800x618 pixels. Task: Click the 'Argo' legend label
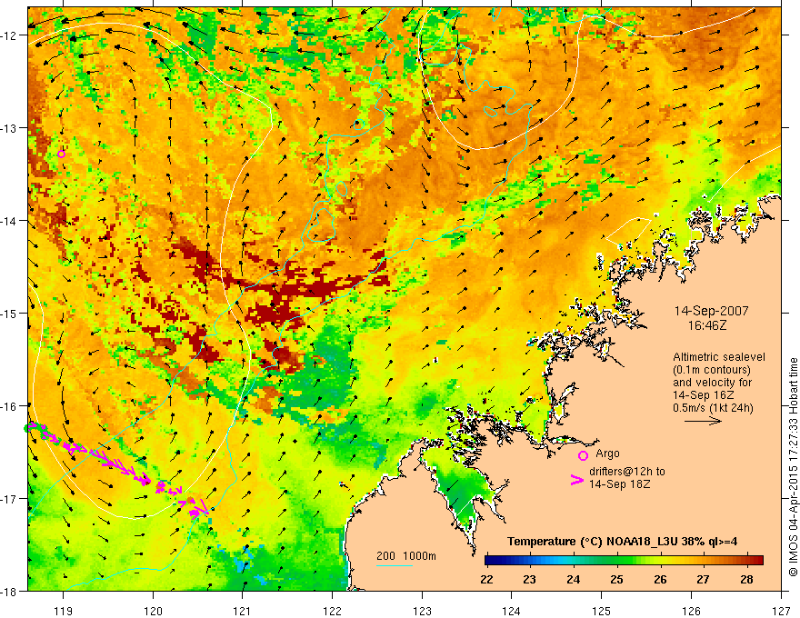coord(607,454)
